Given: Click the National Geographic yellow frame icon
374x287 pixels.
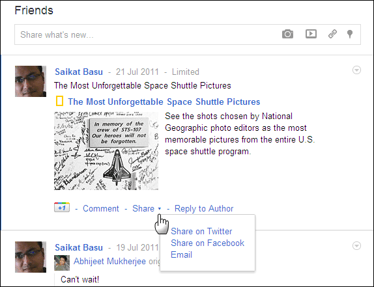Looking at the screenshot, I should pos(59,101).
